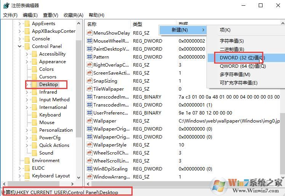
Task: Select the EUDC key in tree
Action: point(38,169)
